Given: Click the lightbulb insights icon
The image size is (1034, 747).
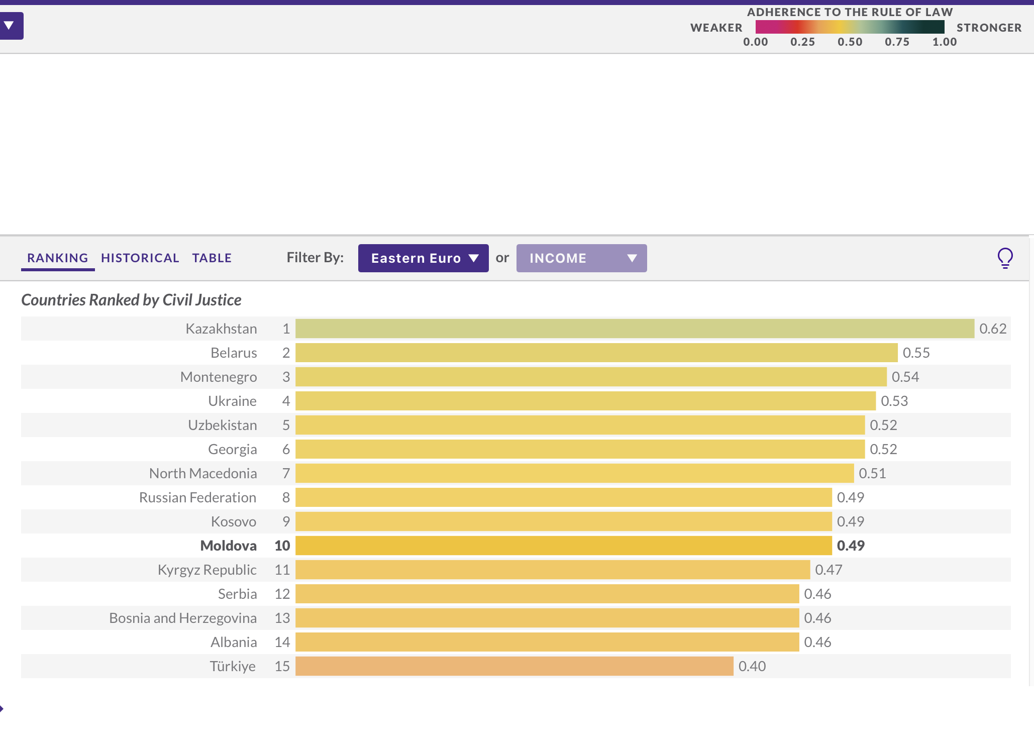Looking at the screenshot, I should pos(1005,258).
